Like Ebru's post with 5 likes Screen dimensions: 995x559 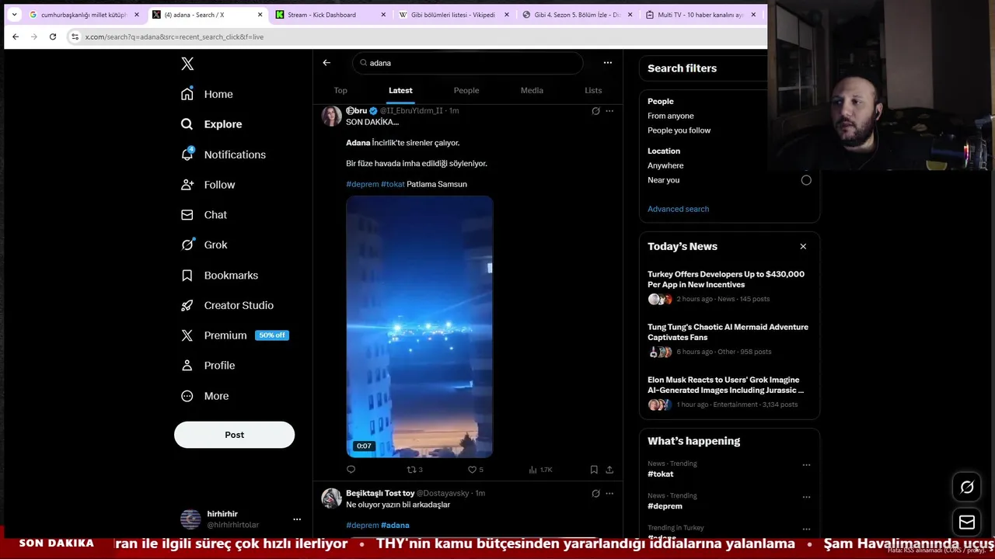[x=475, y=470]
